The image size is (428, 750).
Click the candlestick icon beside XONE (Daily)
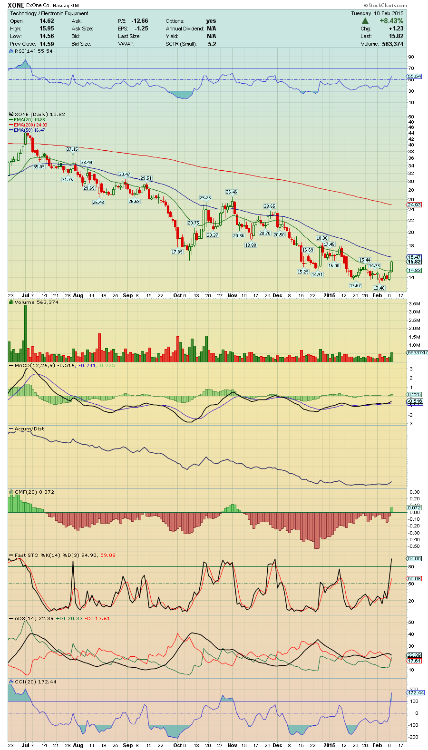point(11,114)
